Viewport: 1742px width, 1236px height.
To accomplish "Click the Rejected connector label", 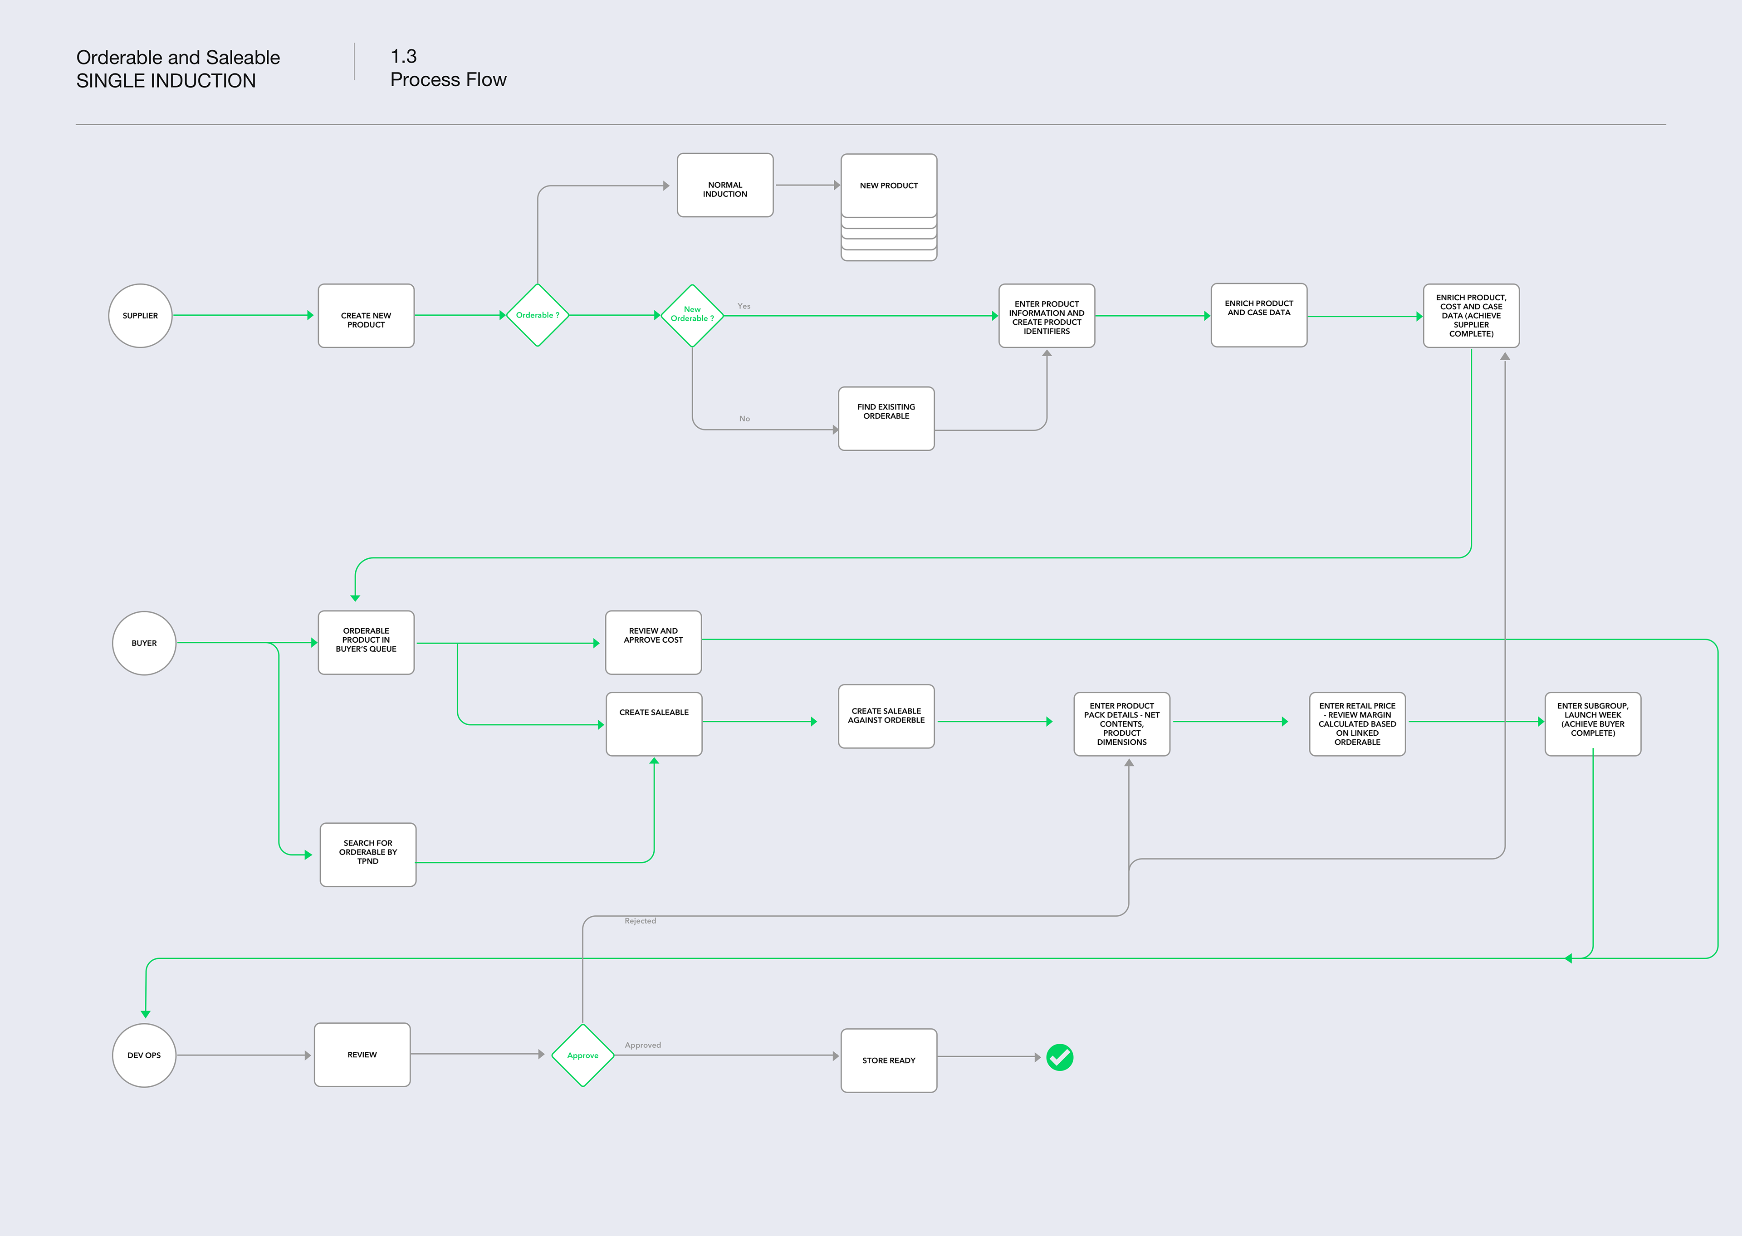I will [640, 921].
